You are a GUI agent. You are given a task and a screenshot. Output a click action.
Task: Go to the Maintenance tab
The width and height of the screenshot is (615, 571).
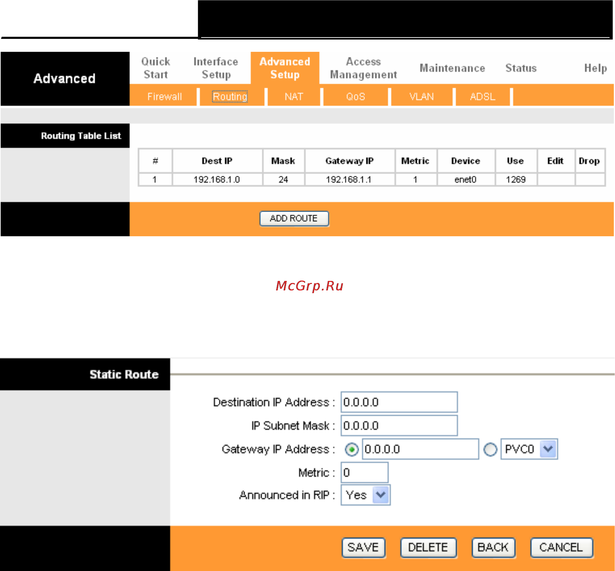point(452,68)
